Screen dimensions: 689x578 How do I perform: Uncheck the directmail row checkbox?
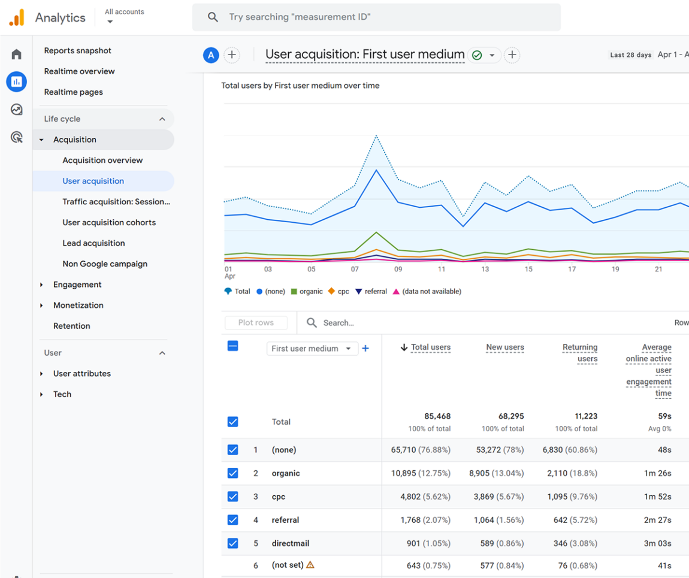point(233,543)
